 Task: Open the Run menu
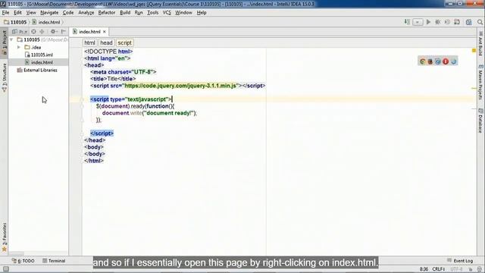139,13
